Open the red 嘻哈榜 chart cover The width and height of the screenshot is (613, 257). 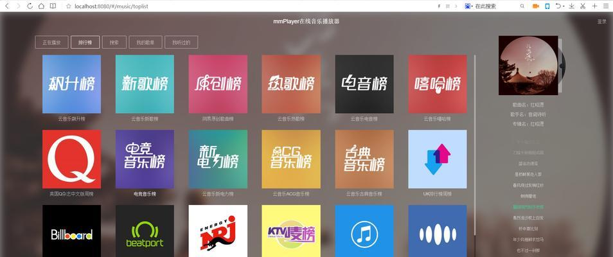438,84
